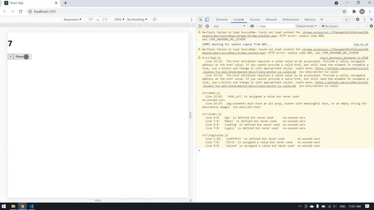This screenshot has height=210, width=374.
Task: Show hidden system tray icons
Action: (300, 206)
